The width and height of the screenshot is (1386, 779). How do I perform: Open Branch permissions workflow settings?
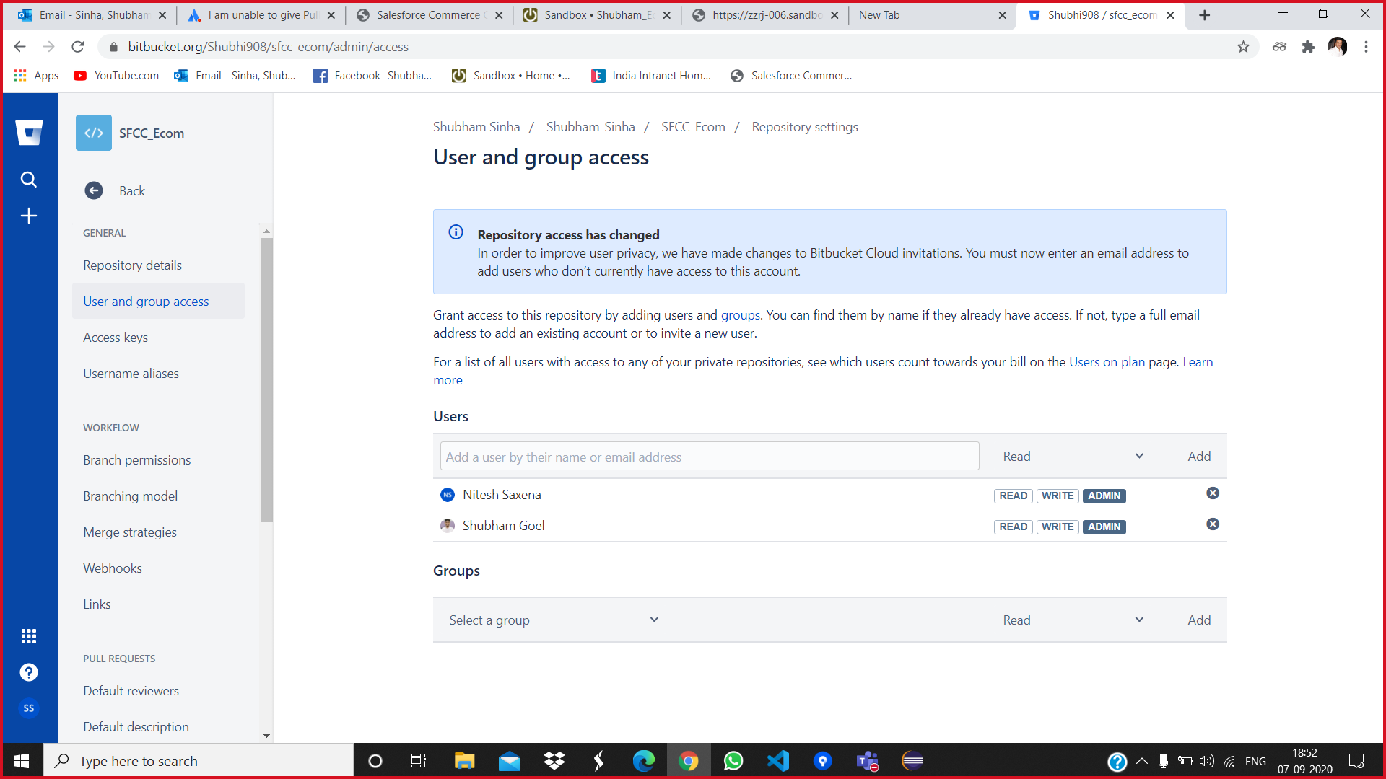click(x=136, y=459)
